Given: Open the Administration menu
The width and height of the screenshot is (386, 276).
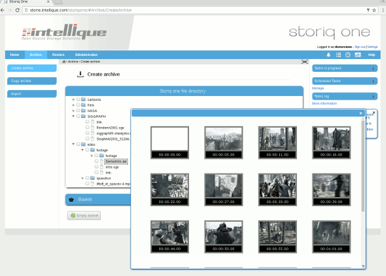Looking at the screenshot, I should (x=87, y=55).
